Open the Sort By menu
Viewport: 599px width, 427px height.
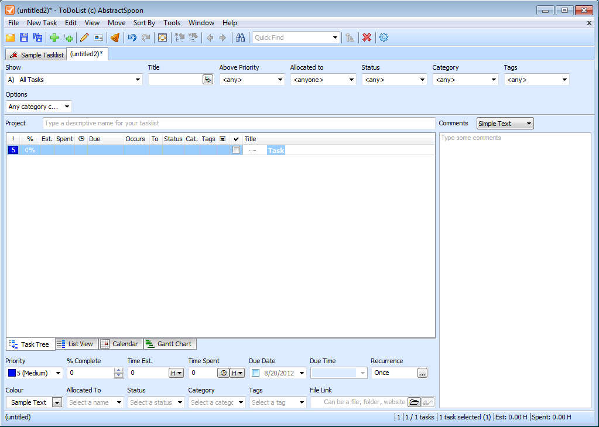point(144,23)
